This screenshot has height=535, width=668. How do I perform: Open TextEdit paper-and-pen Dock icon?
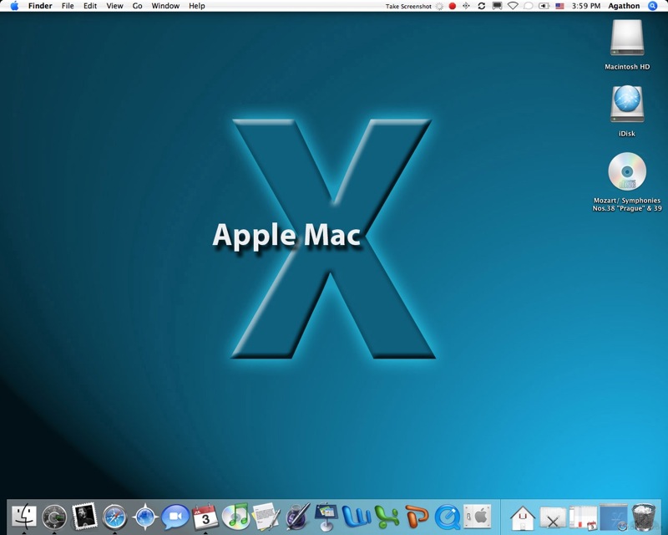266,517
